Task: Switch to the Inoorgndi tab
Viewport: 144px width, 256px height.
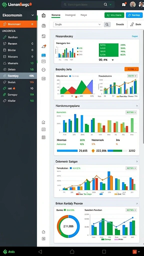Action: 70,15
